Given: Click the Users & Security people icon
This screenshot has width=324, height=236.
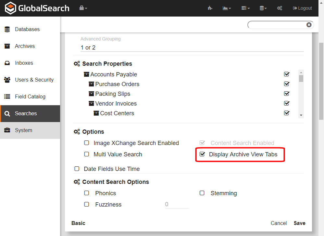Looking at the screenshot, I should click(x=7, y=80).
